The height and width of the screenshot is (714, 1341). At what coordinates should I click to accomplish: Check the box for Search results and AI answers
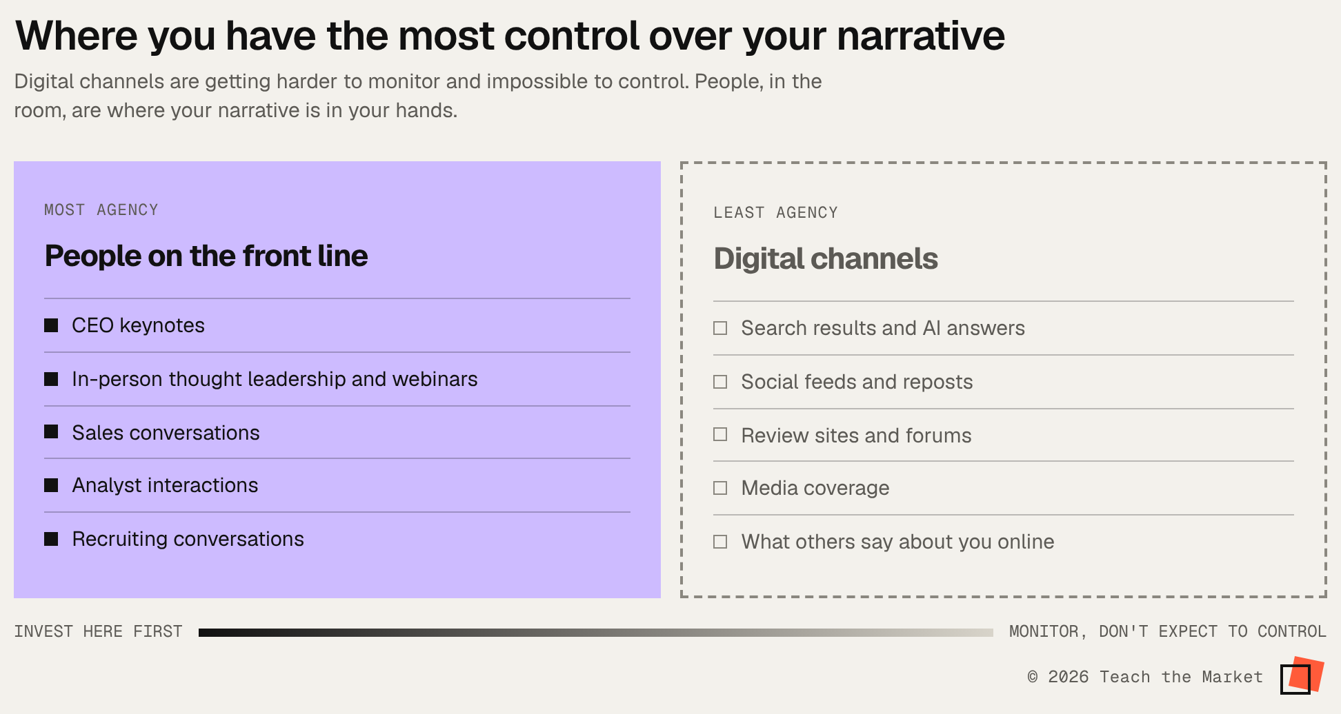[720, 328]
